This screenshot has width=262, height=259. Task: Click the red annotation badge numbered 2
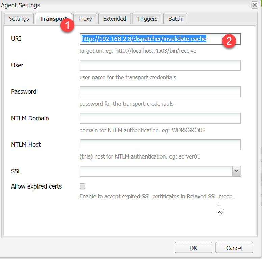[229, 41]
